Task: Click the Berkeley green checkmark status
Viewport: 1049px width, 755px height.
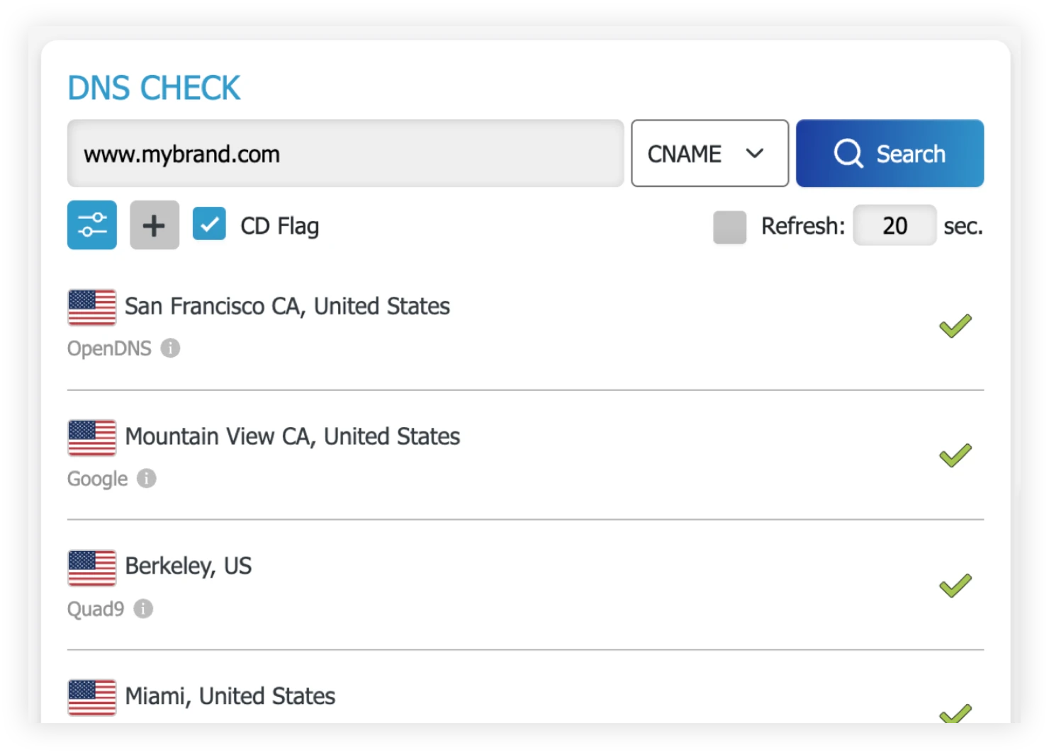Action: tap(955, 586)
